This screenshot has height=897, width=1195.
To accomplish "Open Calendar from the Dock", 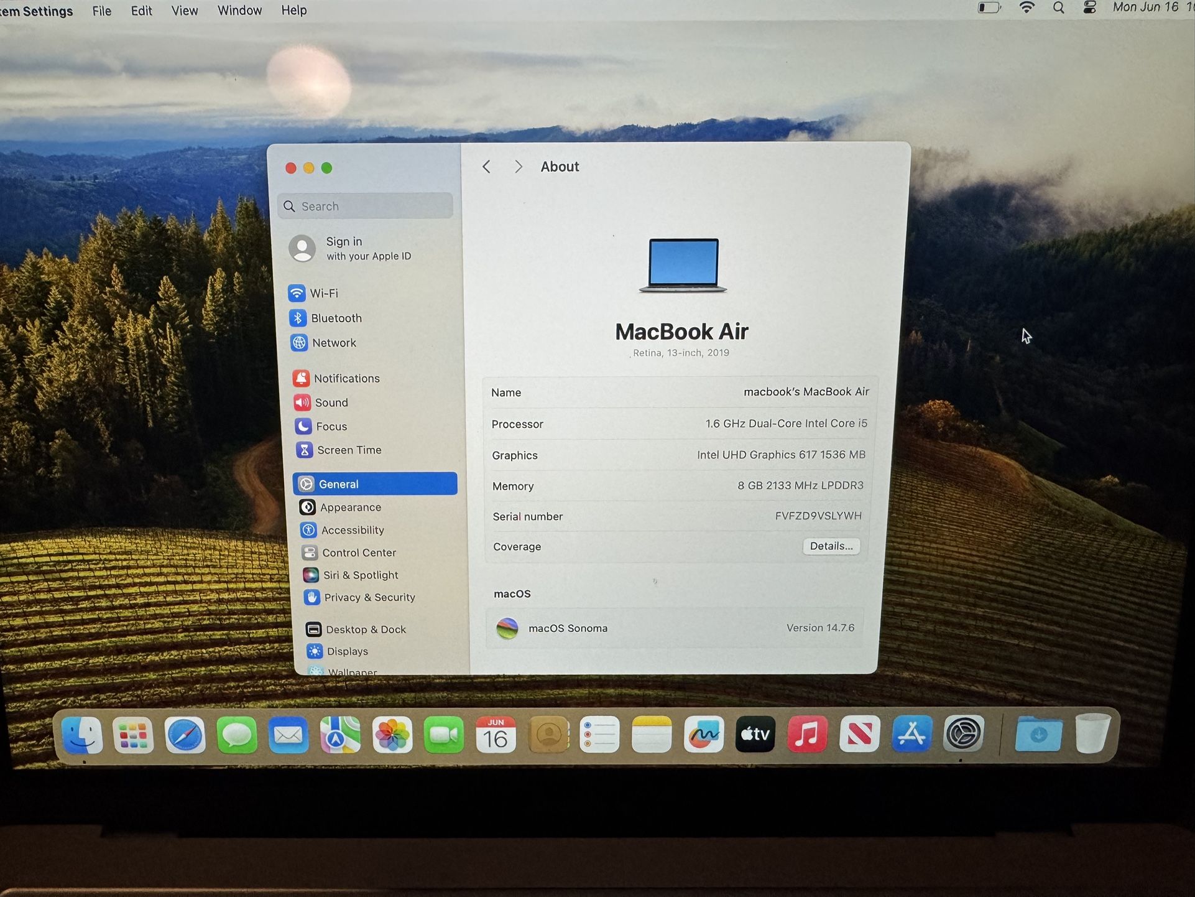I will tap(496, 735).
